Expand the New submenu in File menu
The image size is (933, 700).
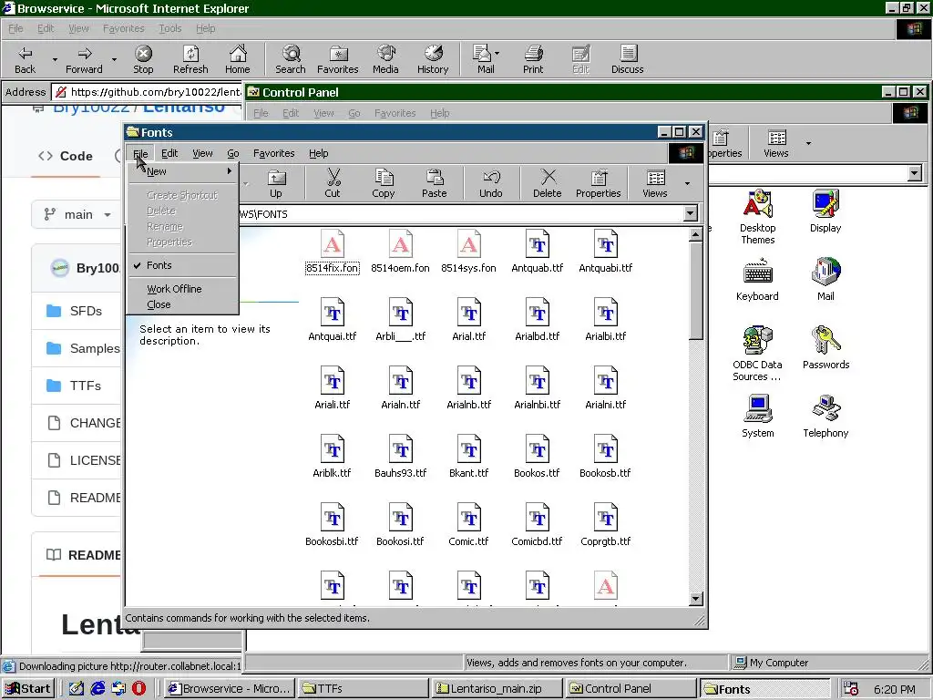pos(183,171)
